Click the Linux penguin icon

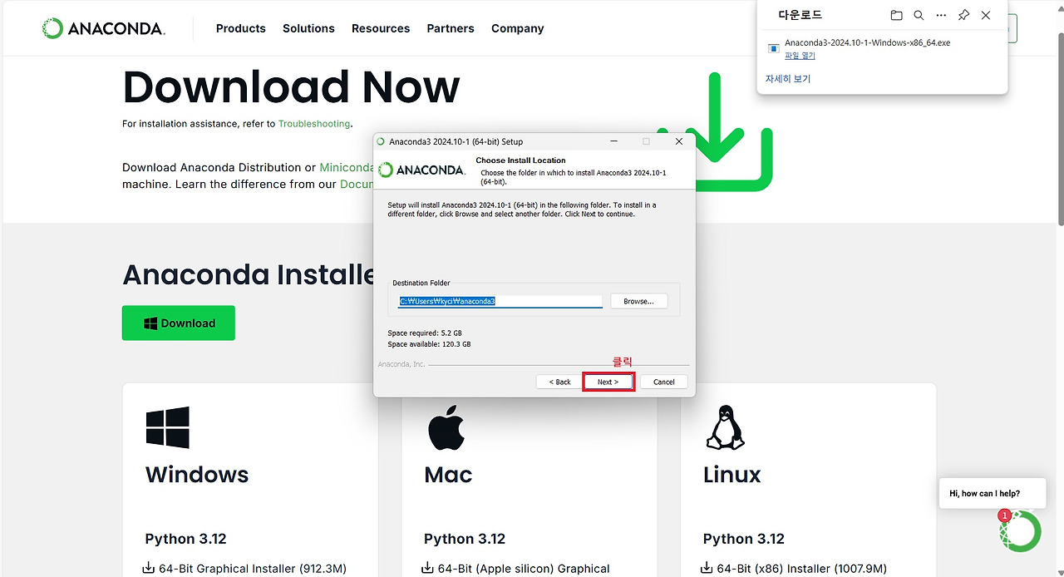(725, 428)
